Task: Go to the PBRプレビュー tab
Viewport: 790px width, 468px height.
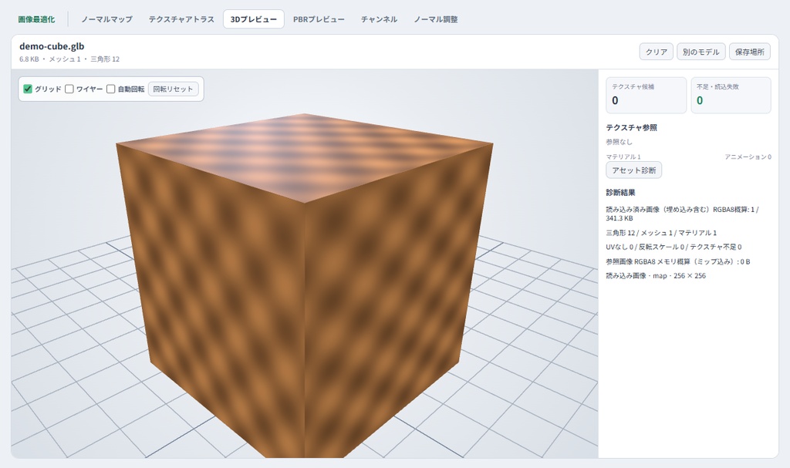Action: (319, 19)
